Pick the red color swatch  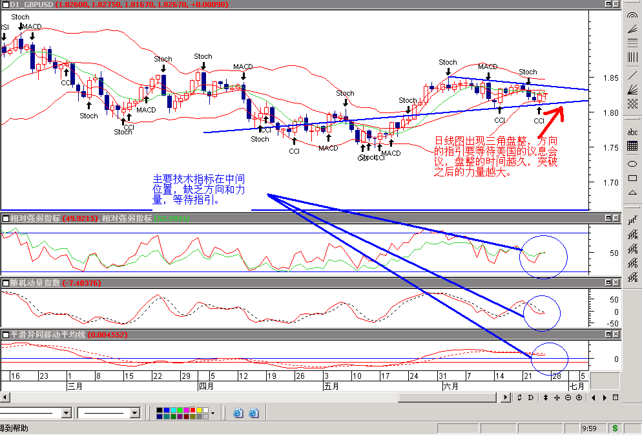coord(192,410)
